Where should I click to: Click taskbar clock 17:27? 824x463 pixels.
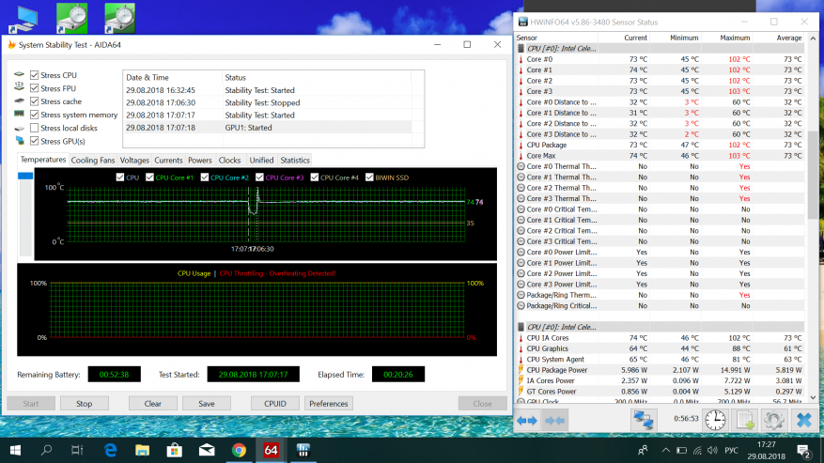point(766,444)
